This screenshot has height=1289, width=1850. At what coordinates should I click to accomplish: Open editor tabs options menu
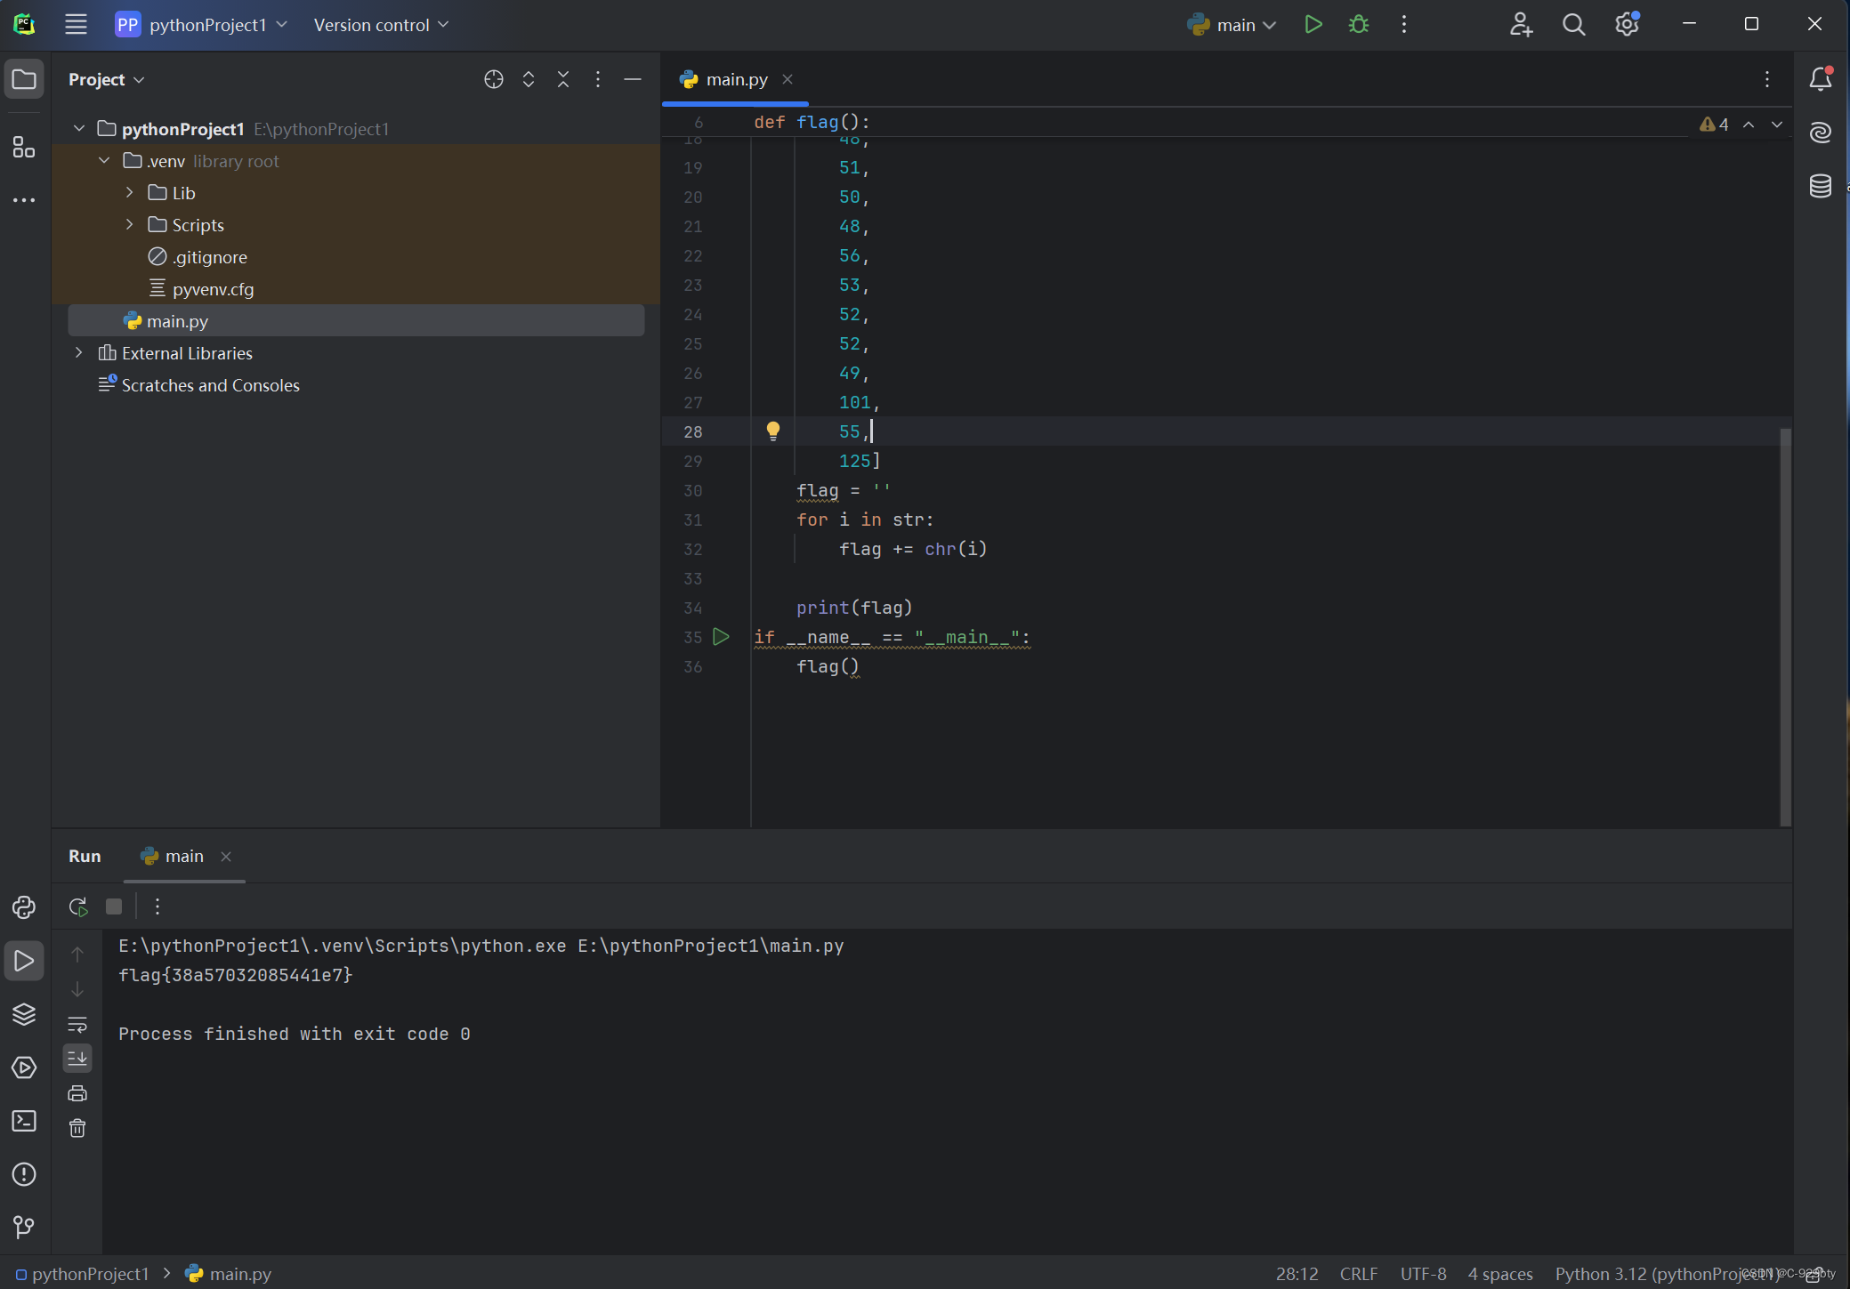1767,79
